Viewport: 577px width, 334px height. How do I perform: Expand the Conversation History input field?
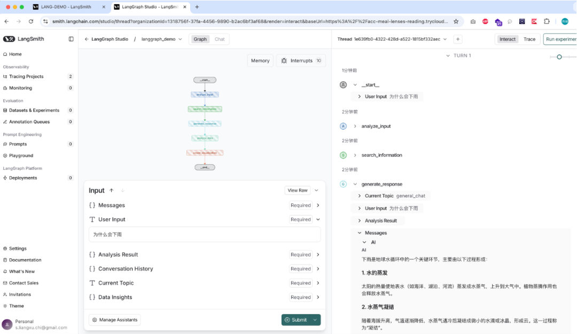pyautogui.click(x=318, y=269)
